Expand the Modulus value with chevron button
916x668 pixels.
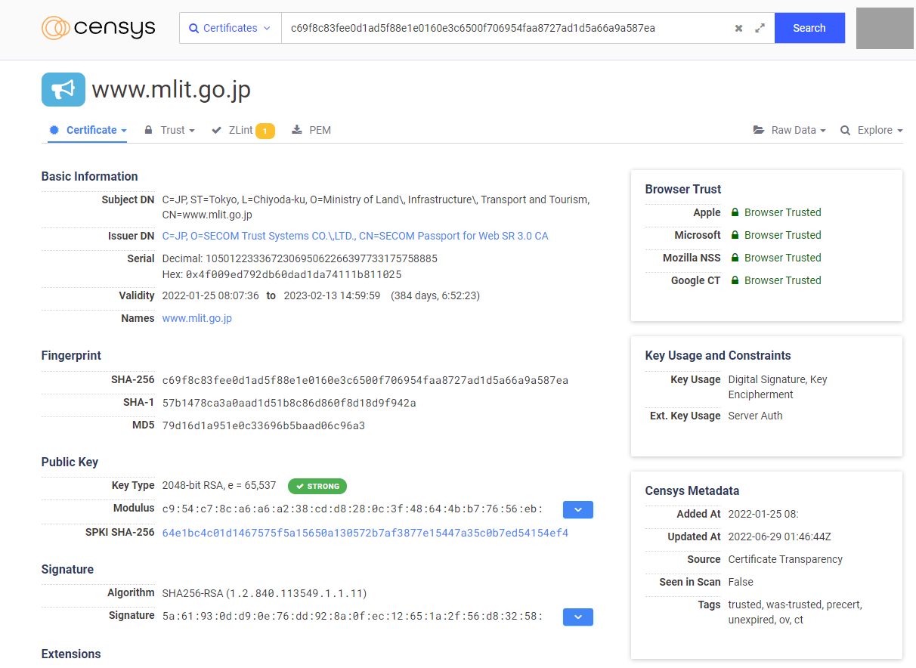pyautogui.click(x=578, y=509)
